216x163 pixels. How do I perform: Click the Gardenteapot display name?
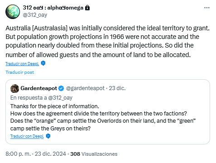coord(39,88)
